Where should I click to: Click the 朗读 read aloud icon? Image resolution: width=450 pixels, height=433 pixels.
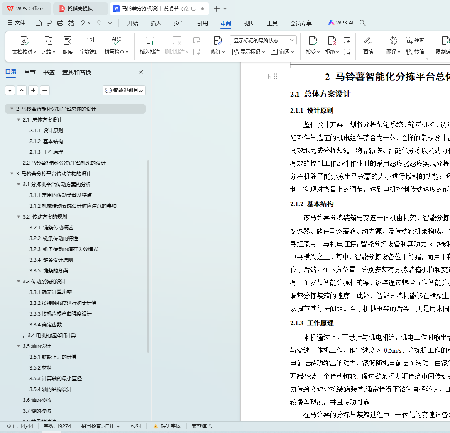point(68,41)
